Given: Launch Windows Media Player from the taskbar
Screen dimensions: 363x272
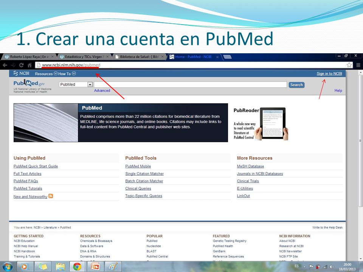Looking at the screenshot, I should pos(24,267).
